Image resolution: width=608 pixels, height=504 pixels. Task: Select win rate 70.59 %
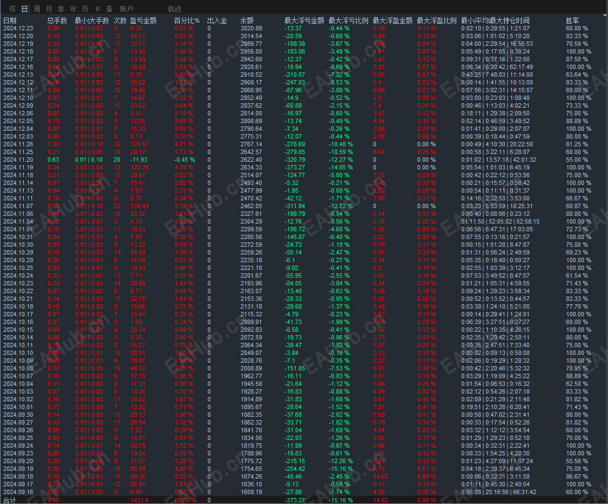[577, 44]
